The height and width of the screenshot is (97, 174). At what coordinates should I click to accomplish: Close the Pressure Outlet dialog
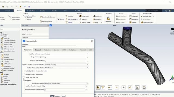pos(92,41)
